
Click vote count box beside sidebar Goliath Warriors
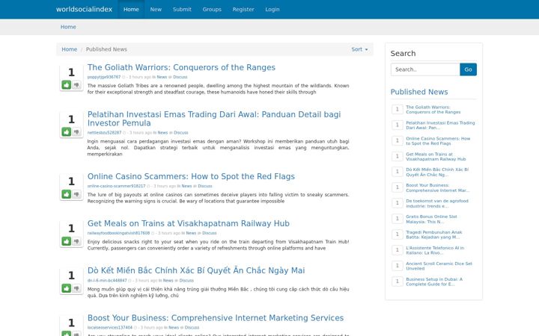[x=398, y=109]
